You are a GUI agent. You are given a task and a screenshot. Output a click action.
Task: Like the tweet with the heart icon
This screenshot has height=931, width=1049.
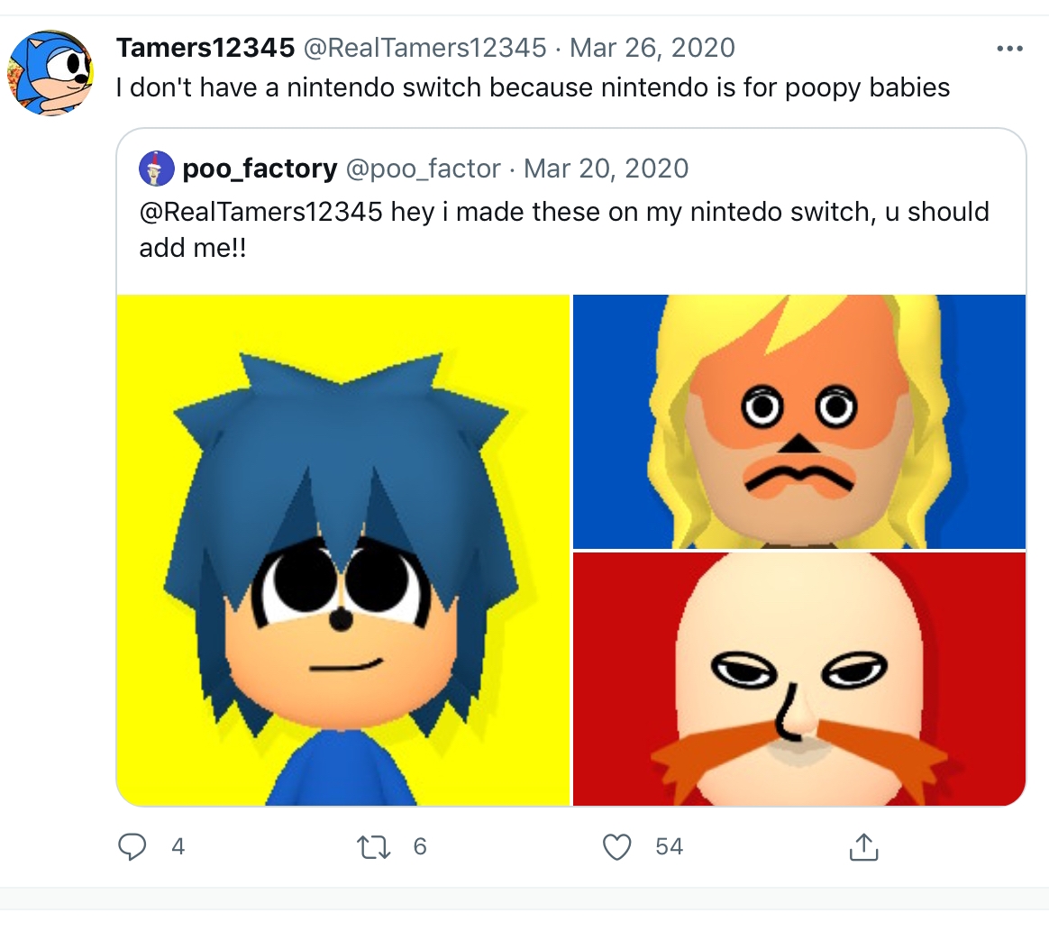click(616, 846)
